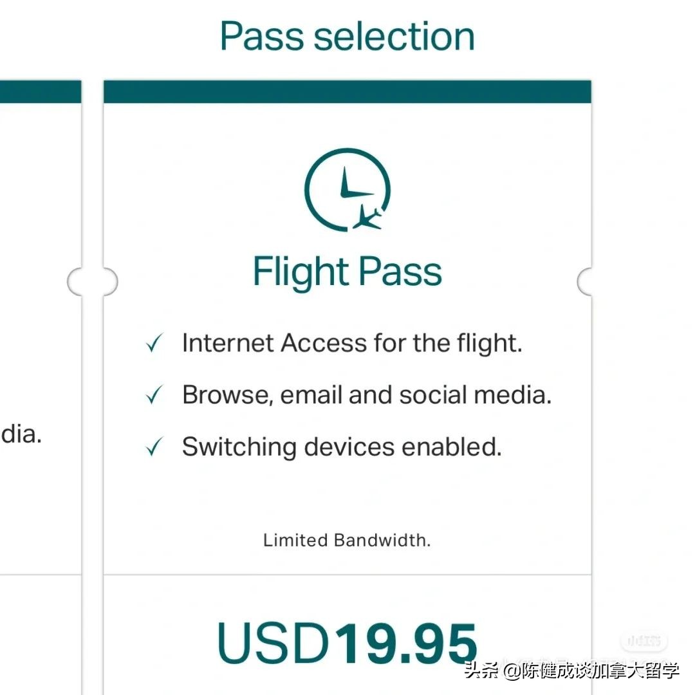Click "Browse, email and social media." feature

[x=367, y=394]
